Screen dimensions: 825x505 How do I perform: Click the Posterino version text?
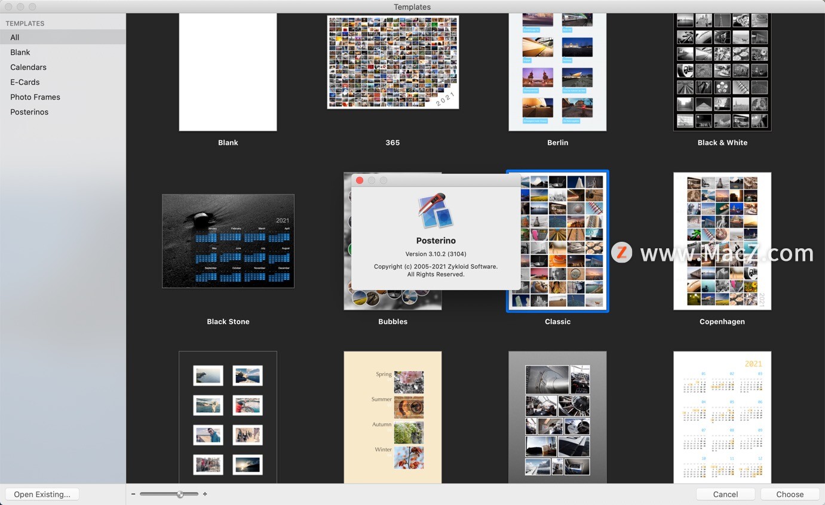pos(435,254)
